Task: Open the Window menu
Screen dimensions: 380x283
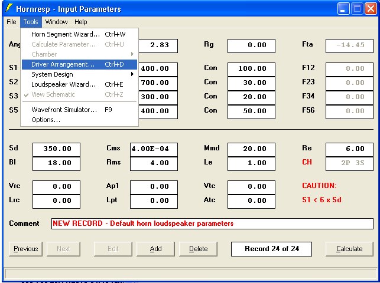Action: (56, 22)
